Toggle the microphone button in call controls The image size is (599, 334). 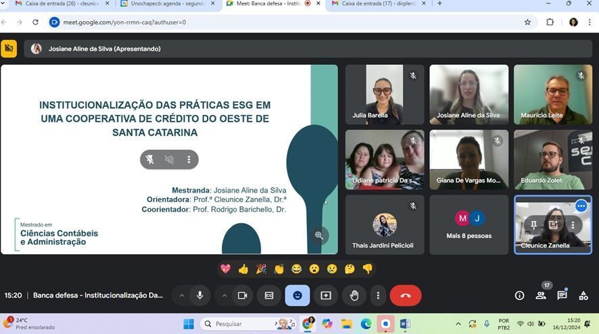[199, 295]
